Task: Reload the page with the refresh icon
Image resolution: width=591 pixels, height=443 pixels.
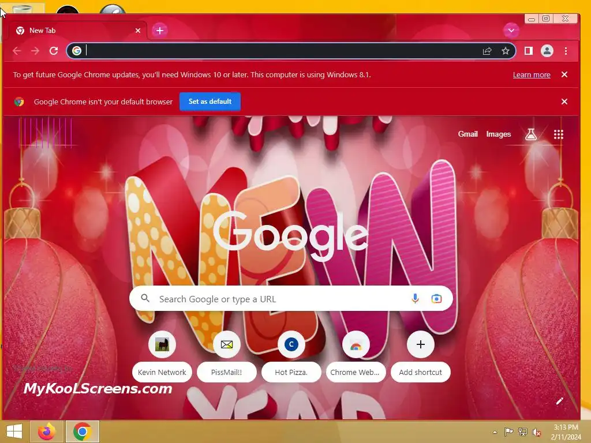Action: coord(54,51)
